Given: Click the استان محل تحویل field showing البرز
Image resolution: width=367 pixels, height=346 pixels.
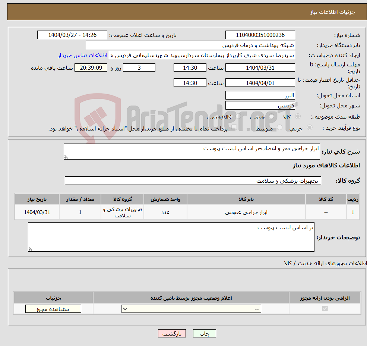Looking at the screenshot, I should click(260, 95).
